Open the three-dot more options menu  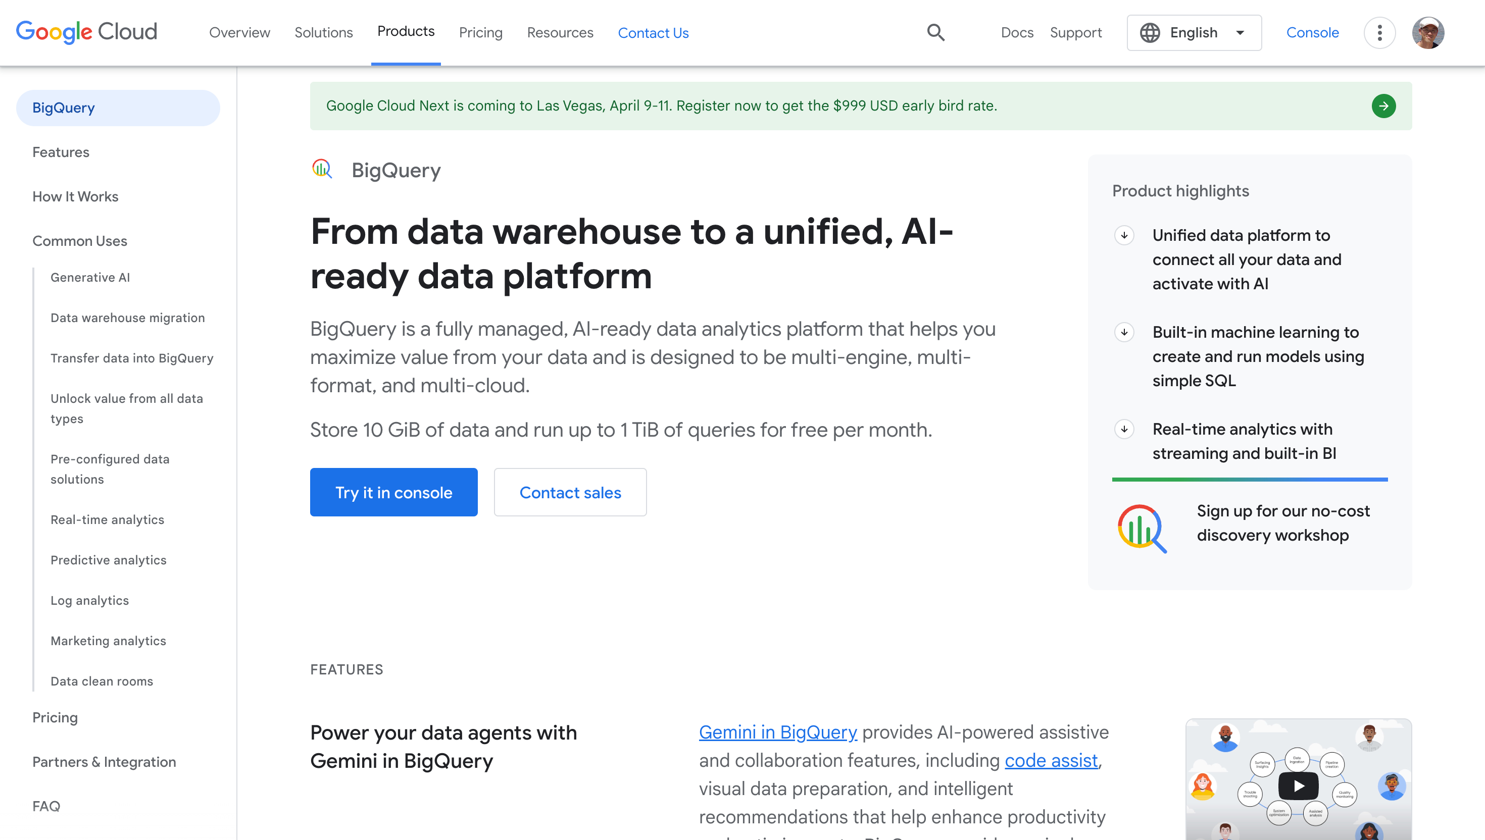tap(1379, 33)
